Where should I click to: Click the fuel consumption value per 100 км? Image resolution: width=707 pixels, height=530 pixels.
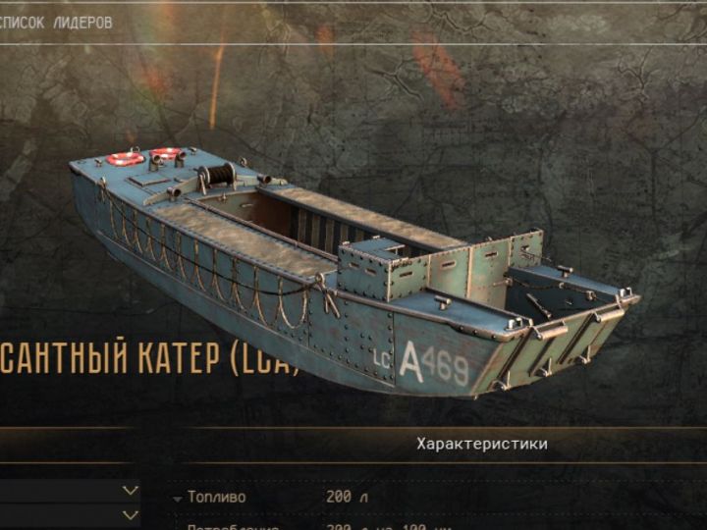click(388, 526)
